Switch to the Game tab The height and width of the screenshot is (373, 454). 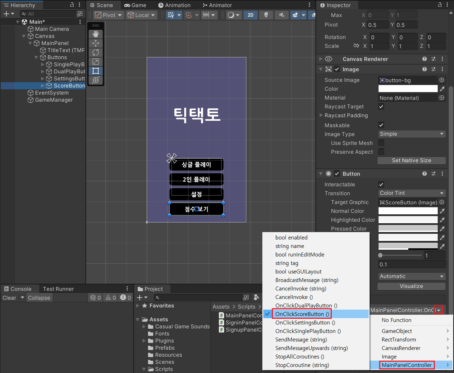coord(135,5)
